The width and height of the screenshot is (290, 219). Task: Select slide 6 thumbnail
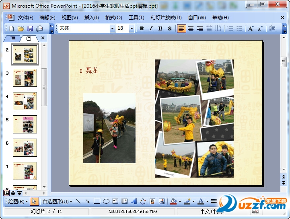point(25,147)
